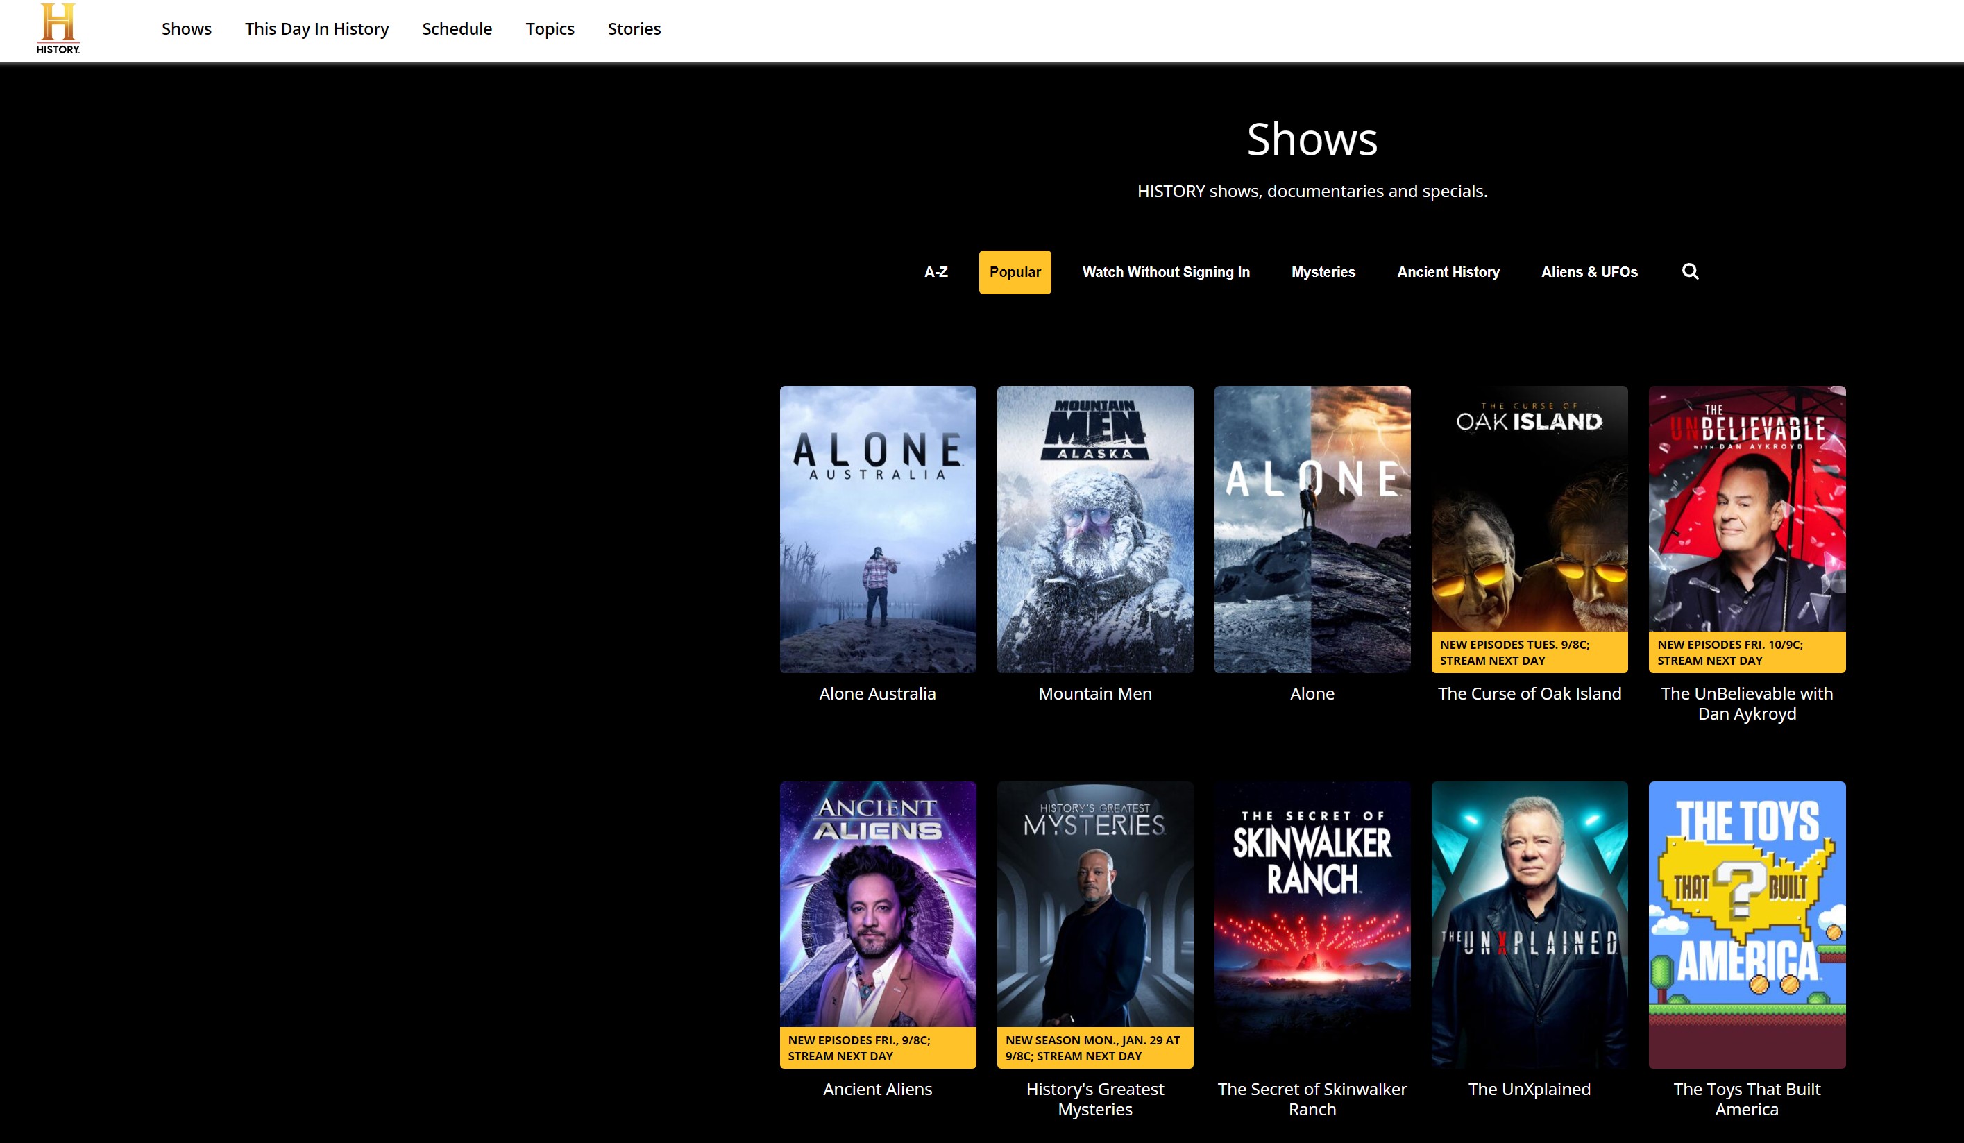Select Watch Without Signing In tab
The width and height of the screenshot is (1964, 1143).
pyautogui.click(x=1166, y=272)
